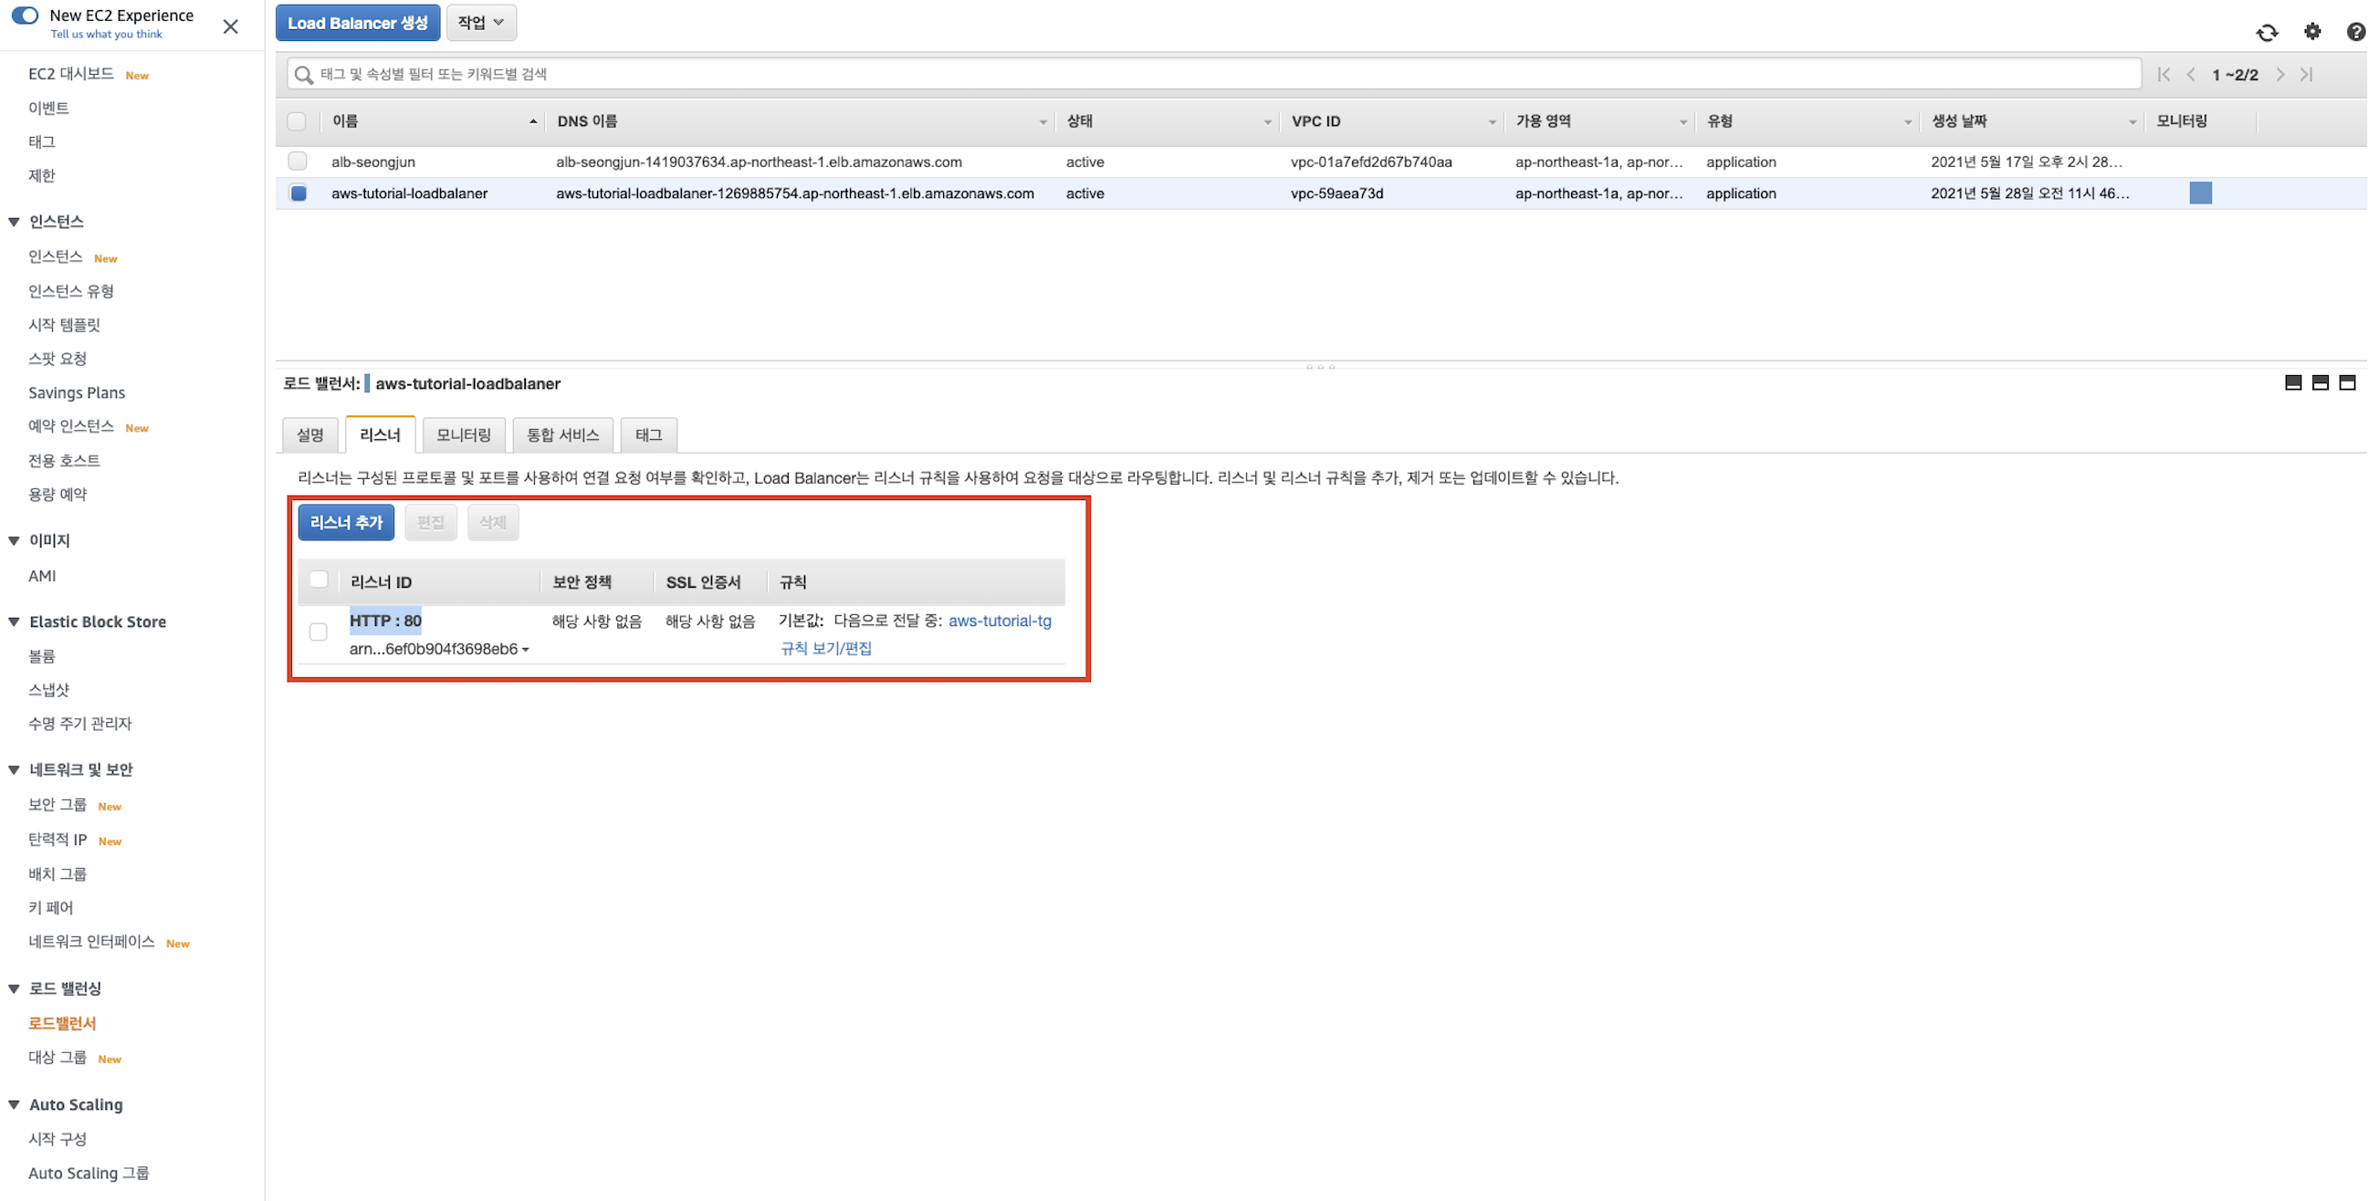
Task: Open the aws-tutorial-tg target group link
Action: (1000, 621)
